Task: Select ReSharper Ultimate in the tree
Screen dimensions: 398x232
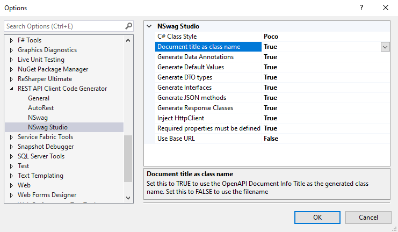Action: 45,79
